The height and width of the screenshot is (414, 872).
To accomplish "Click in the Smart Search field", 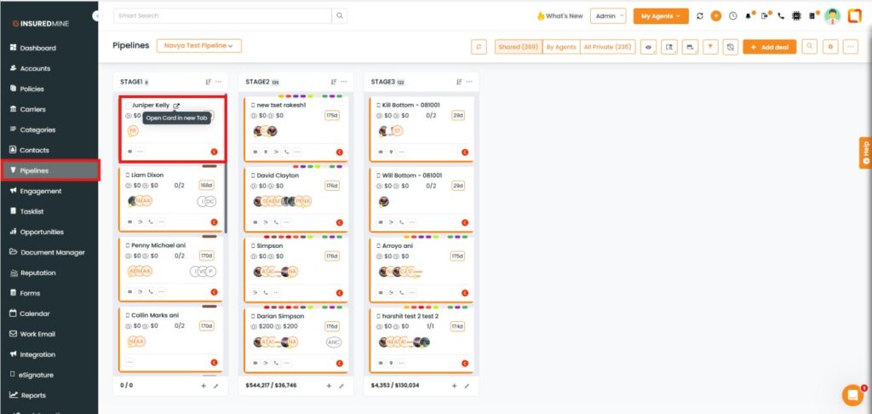I will coord(221,16).
